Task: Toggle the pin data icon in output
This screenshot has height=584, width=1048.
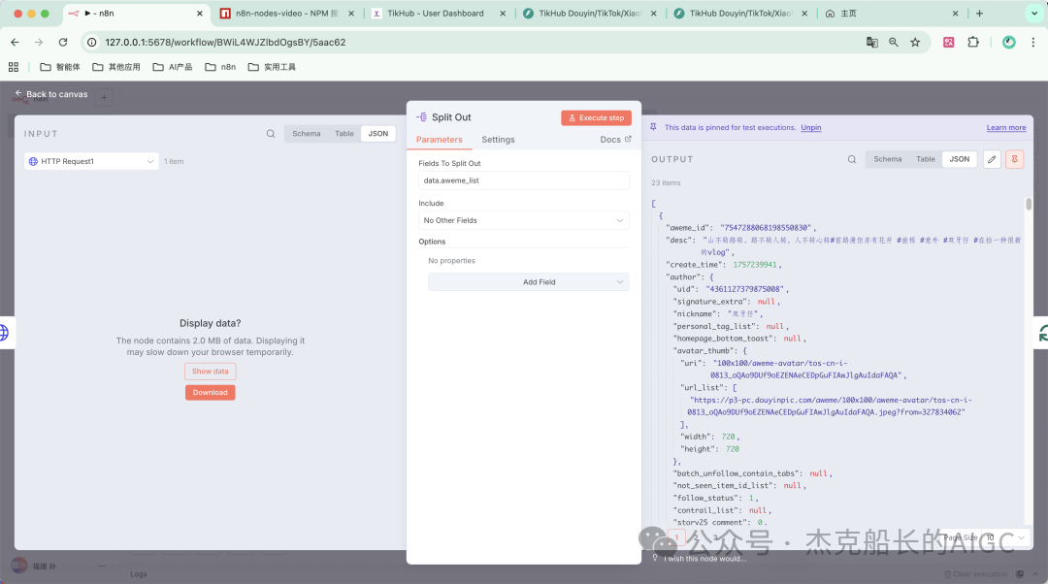Action: click(1015, 159)
